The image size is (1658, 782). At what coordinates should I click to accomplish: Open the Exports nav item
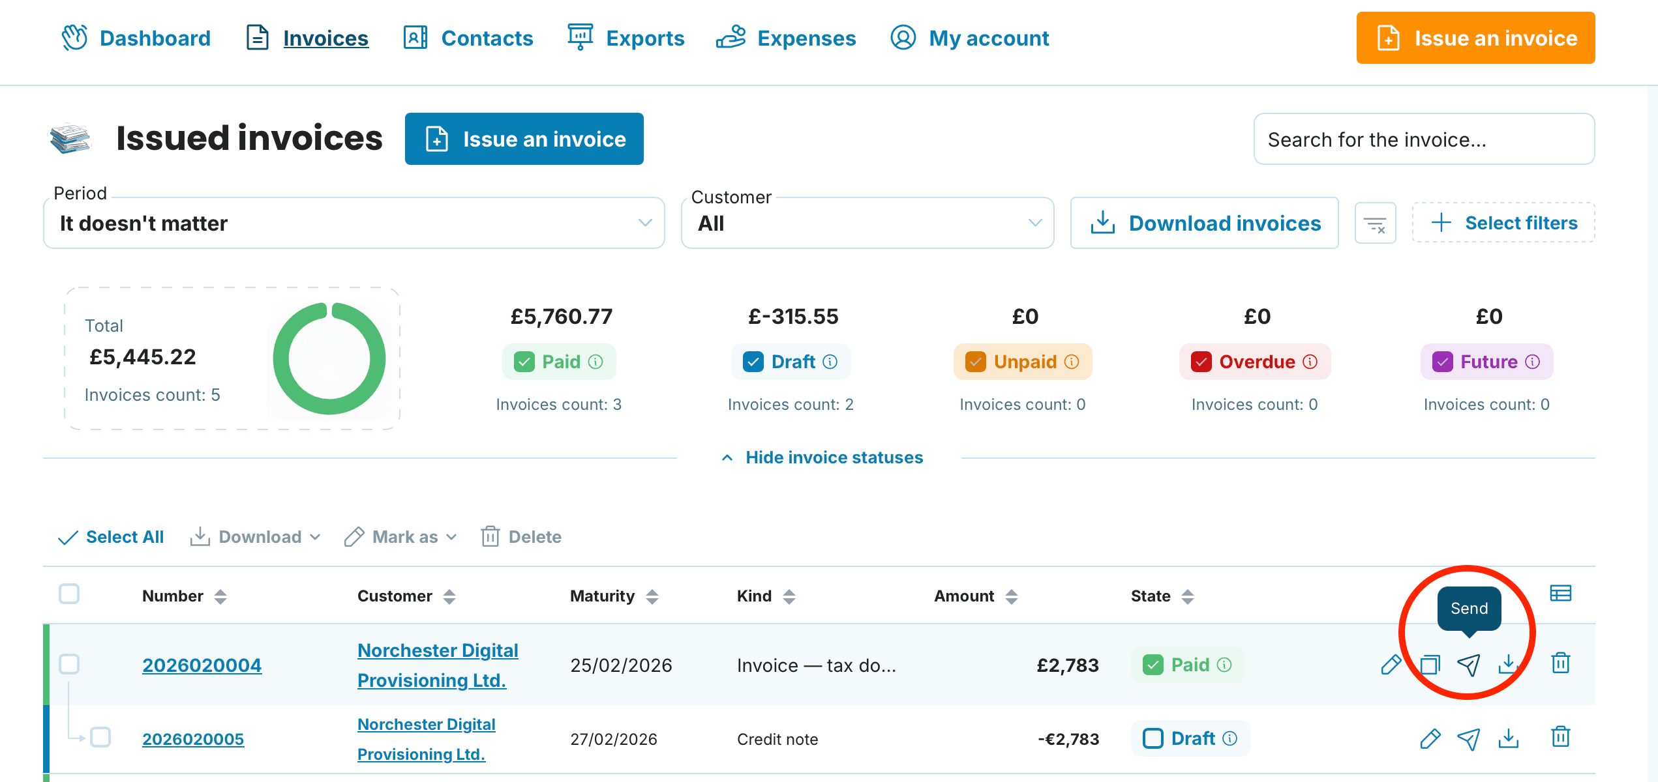click(626, 38)
